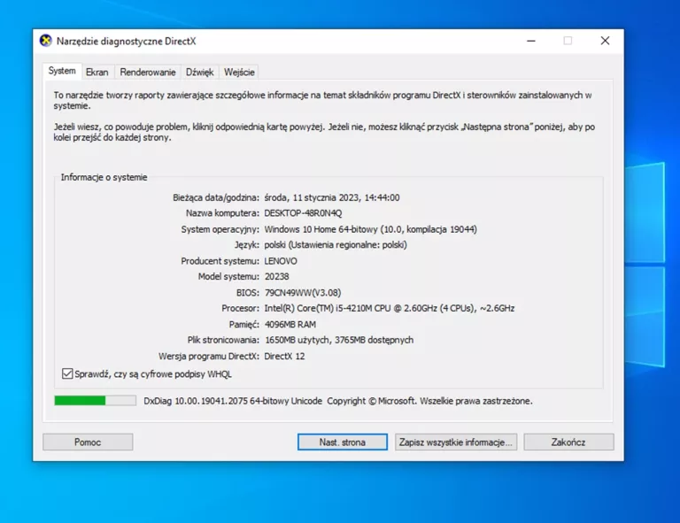
Task: Click Zapisz wszystkie informacje button
Action: (x=455, y=442)
